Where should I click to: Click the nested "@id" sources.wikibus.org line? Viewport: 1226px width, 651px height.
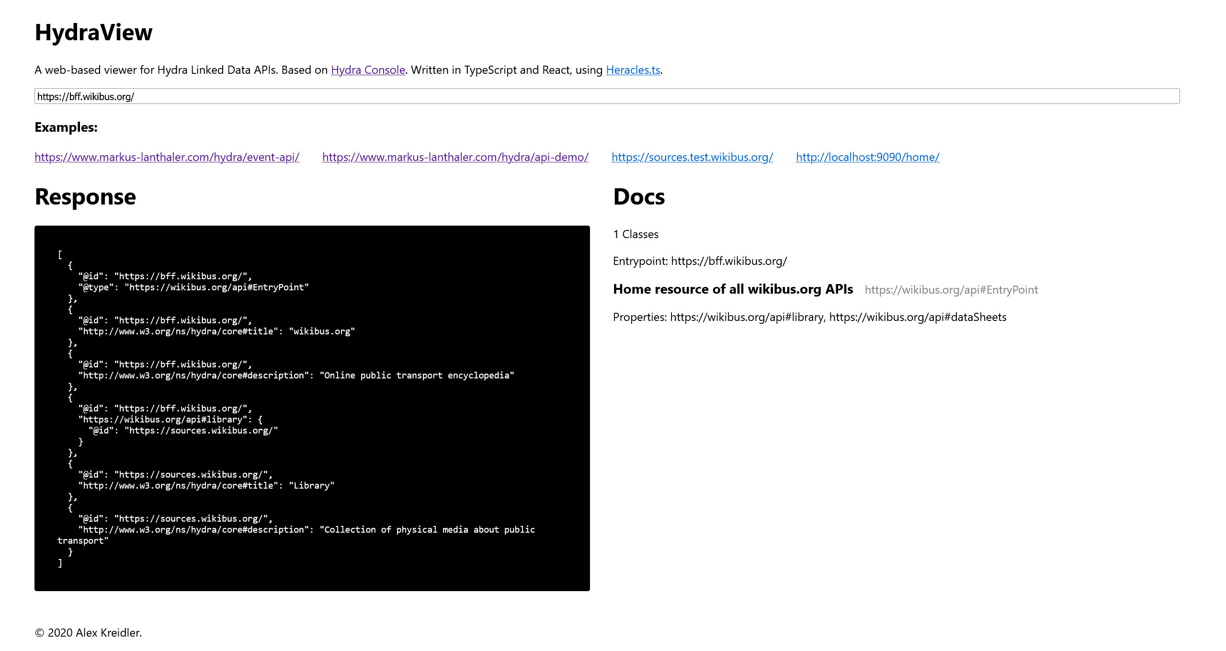pos(183,431)
